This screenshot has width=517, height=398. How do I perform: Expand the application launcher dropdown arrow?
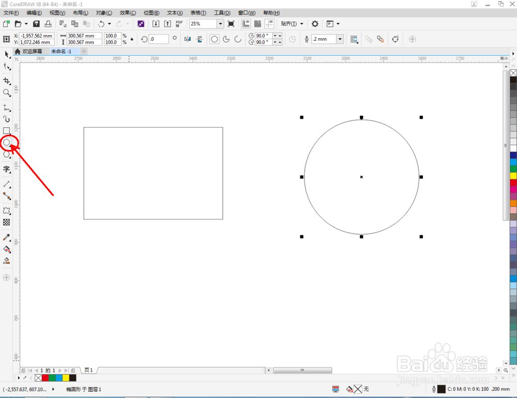pos(338,24)
